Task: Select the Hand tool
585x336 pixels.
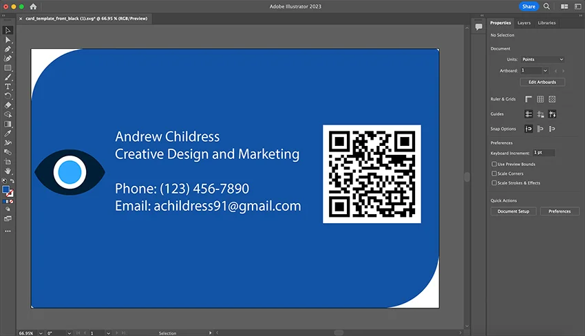Action: click(8, 171)
